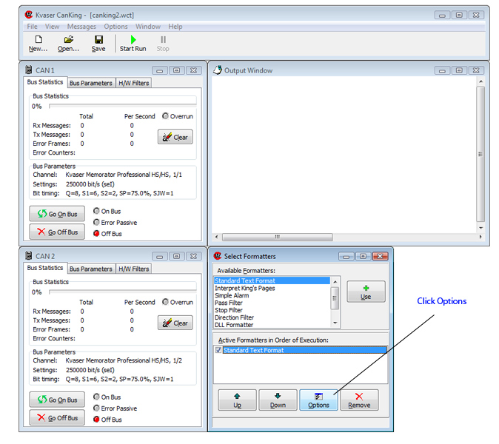Open the Messages menu
This screenshot has height=444, width=499.
[81, 27]
